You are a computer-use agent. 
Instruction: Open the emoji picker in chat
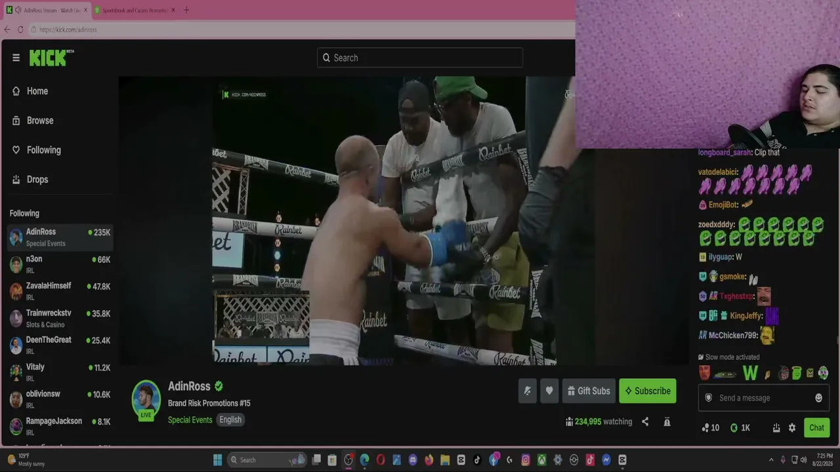[818, 398]
